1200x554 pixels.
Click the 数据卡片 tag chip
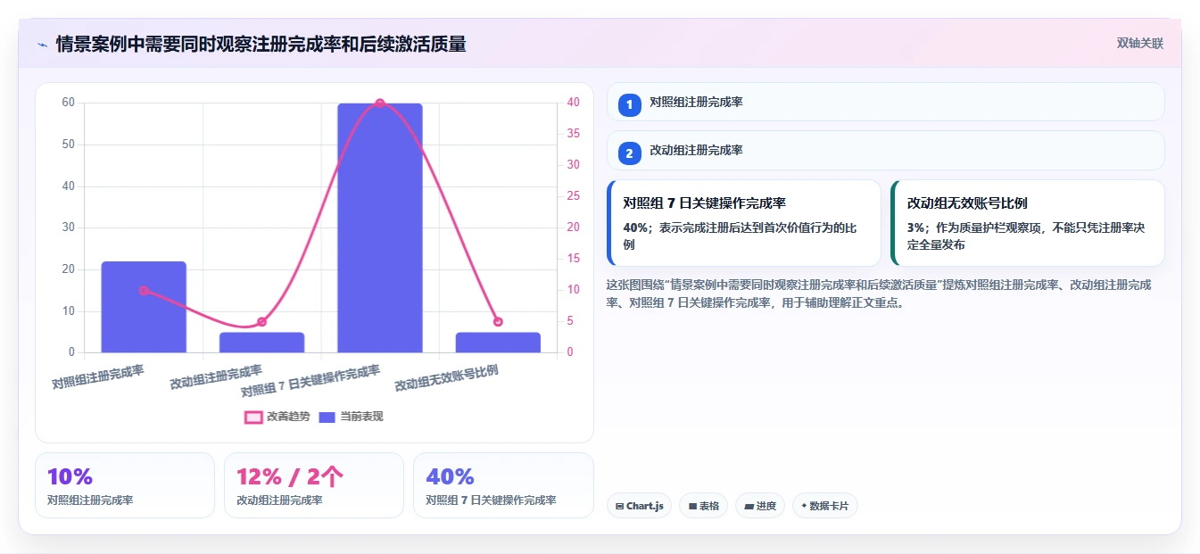click(825, 506)
